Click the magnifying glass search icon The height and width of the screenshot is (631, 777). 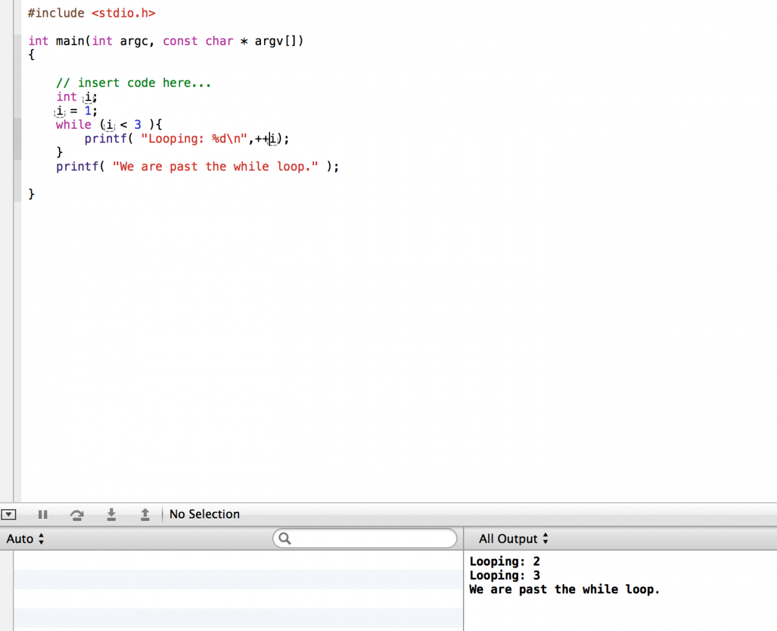(284, 538)
